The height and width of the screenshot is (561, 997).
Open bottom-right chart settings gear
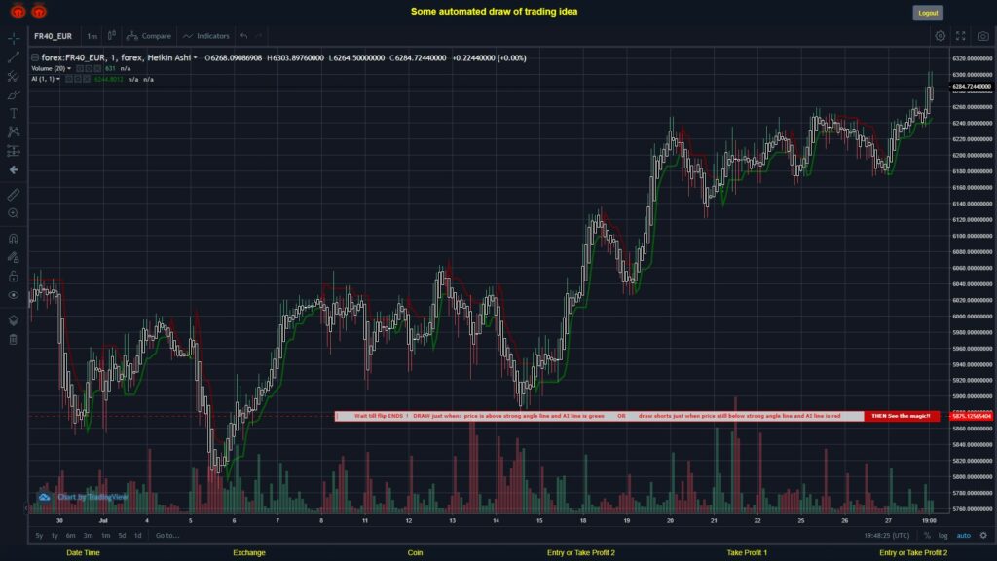tap(983, 536)
